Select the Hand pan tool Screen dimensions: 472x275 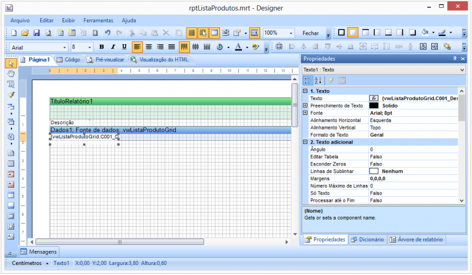click(x=10, y=74)
